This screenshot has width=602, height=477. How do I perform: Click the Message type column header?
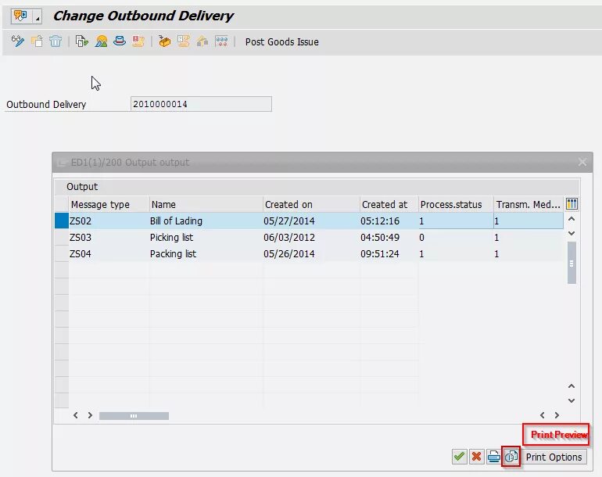tap(109, 204)
